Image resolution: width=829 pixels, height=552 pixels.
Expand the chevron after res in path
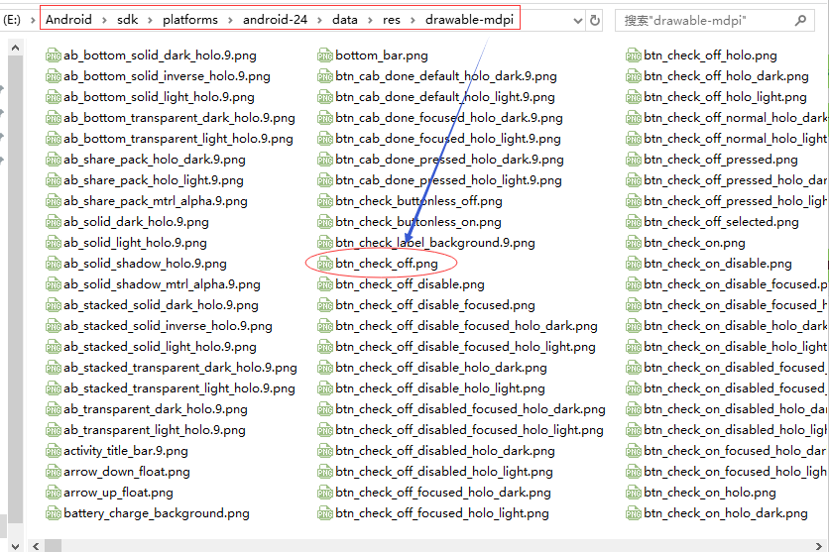tap(413, 20)
